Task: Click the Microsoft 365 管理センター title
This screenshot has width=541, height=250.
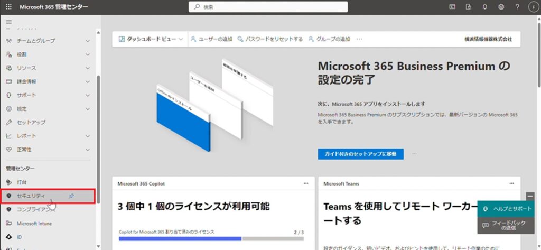Action: [x=53, y=7]
